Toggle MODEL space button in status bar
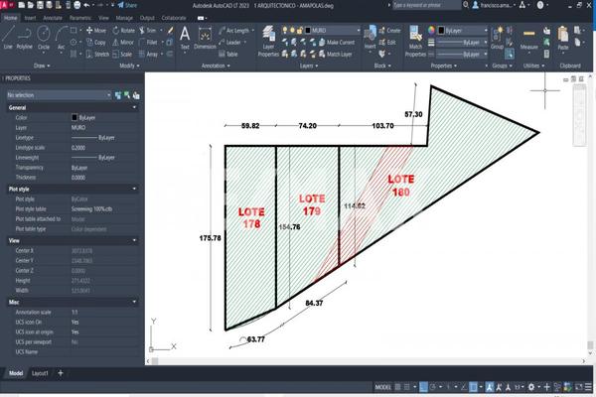 (x=384, y=386)
